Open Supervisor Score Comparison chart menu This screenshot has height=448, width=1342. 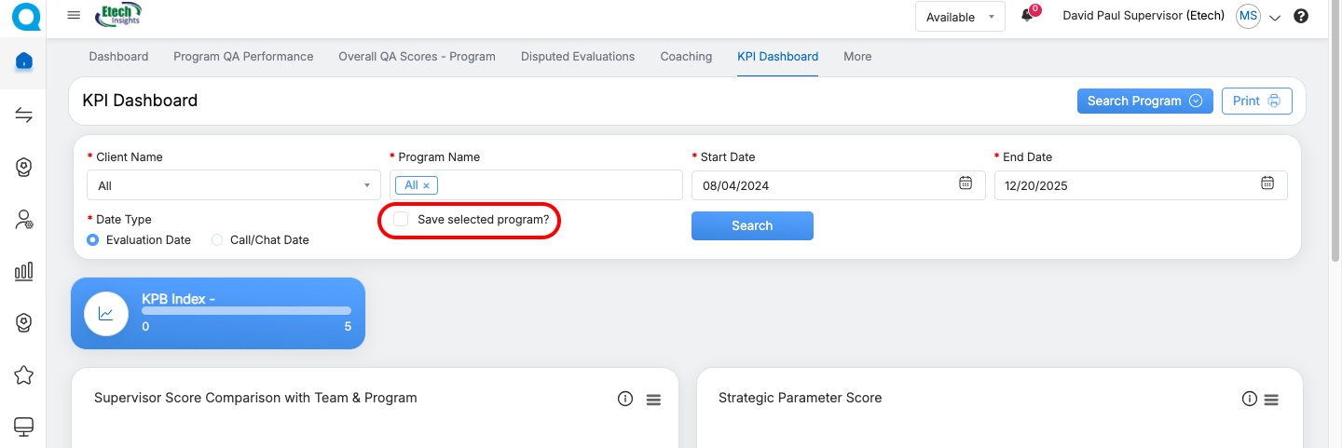653,400
